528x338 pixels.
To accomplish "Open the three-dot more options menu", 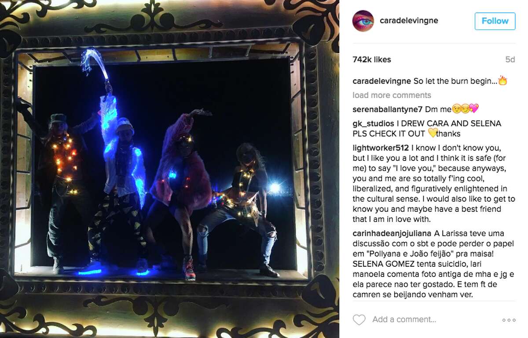I will (509, 320).
